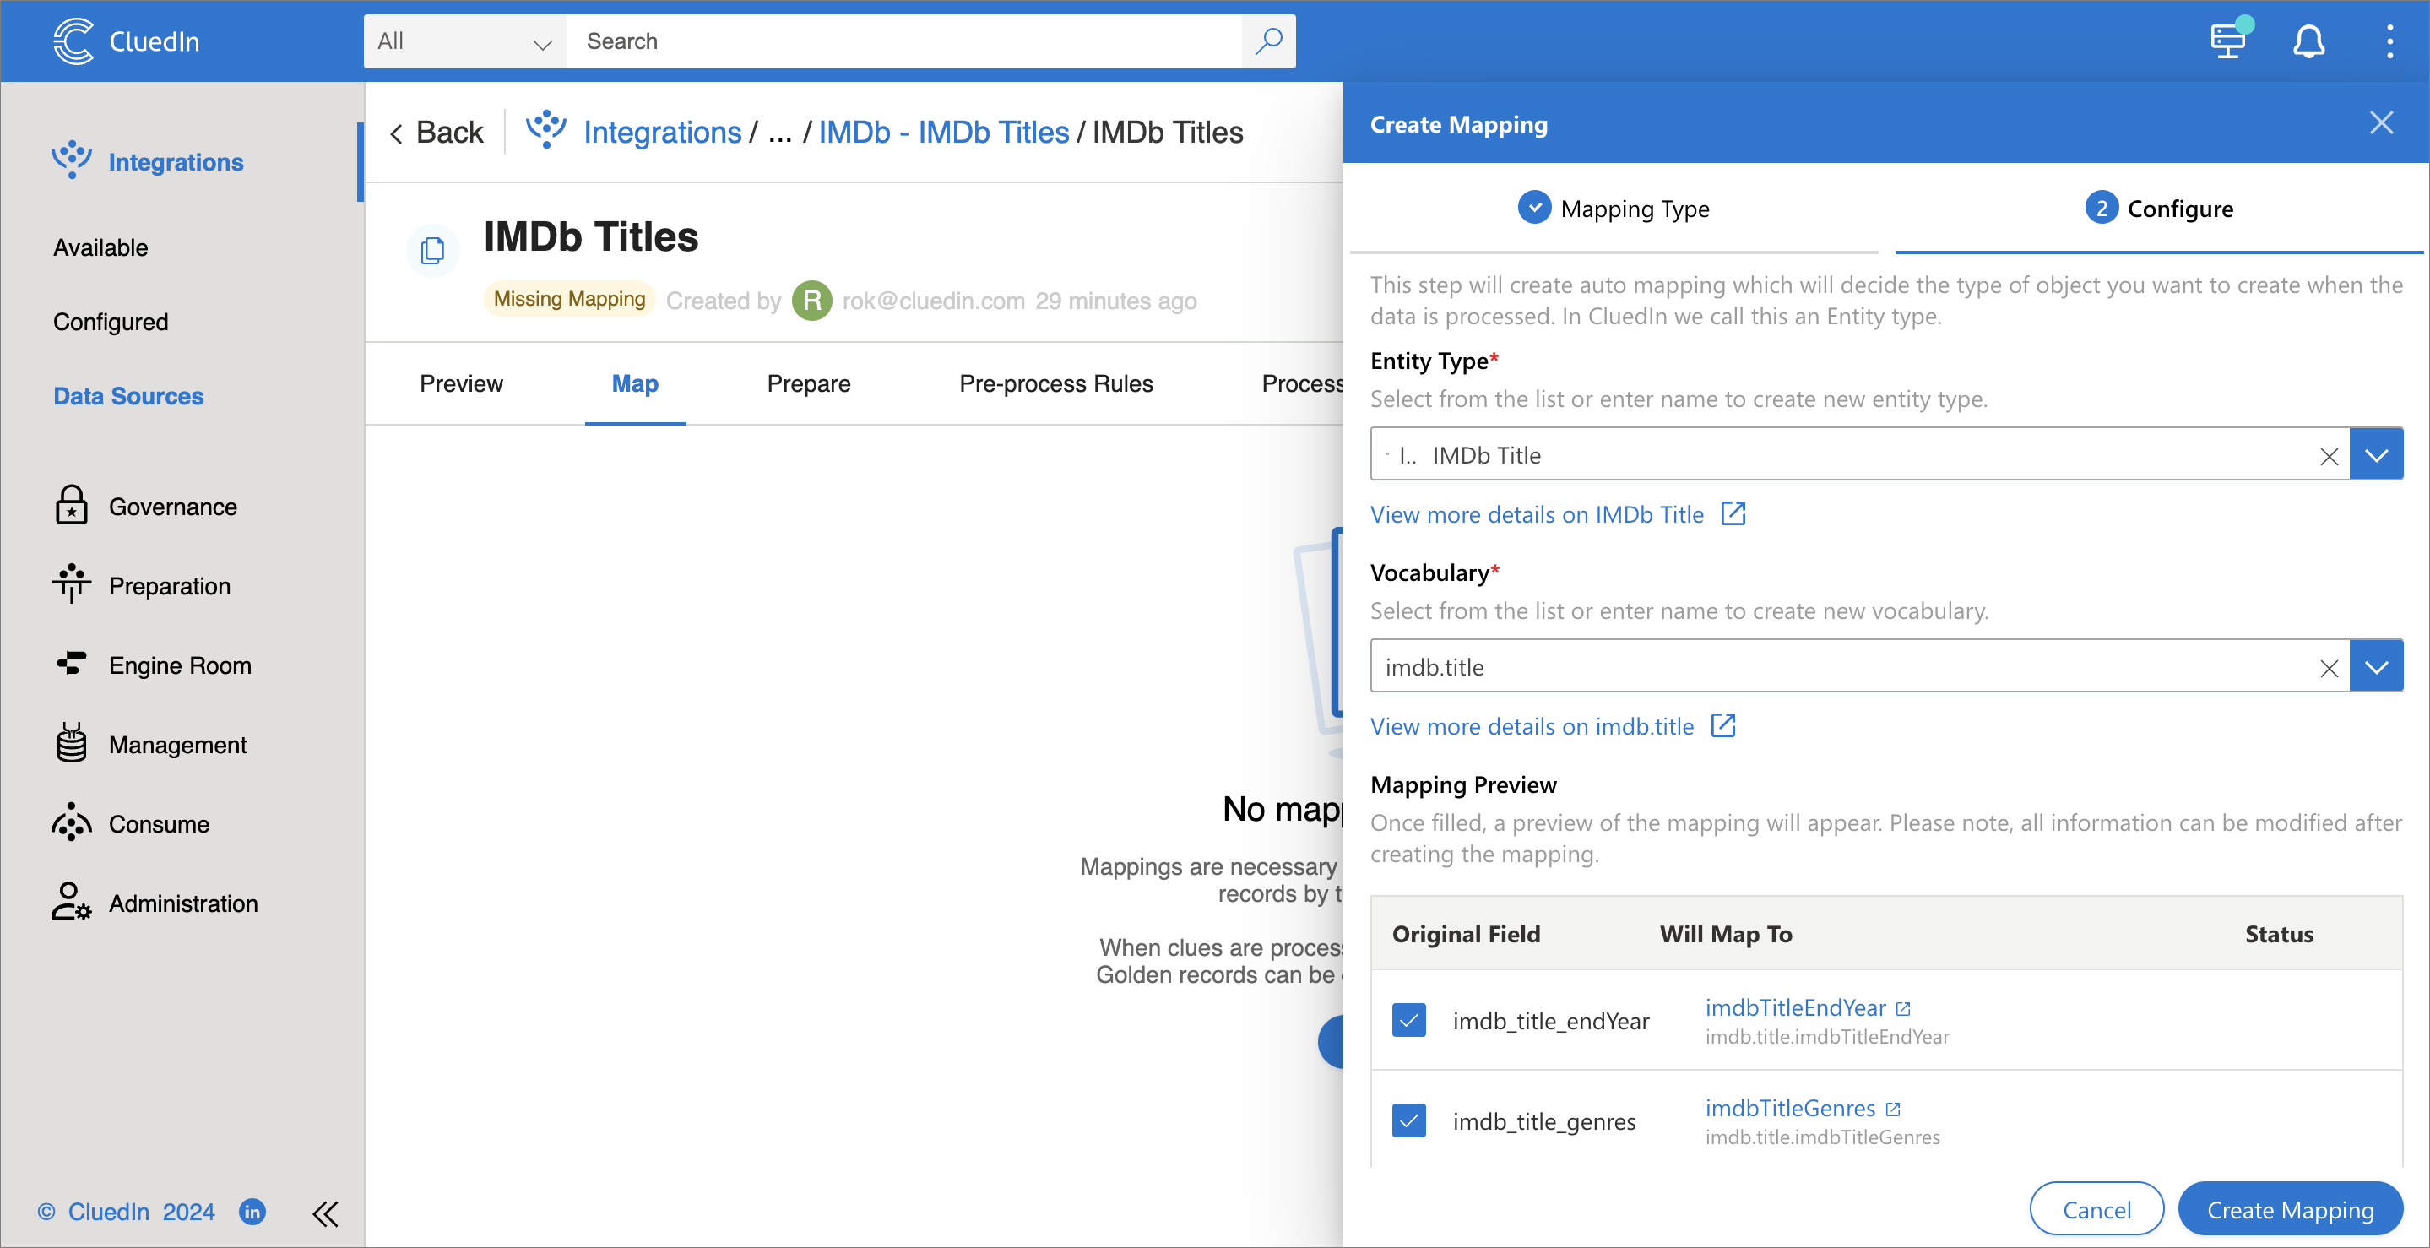Click the copy icon beside IMDb Titles
The image size is (2430, 1248).
pos(433,250)
